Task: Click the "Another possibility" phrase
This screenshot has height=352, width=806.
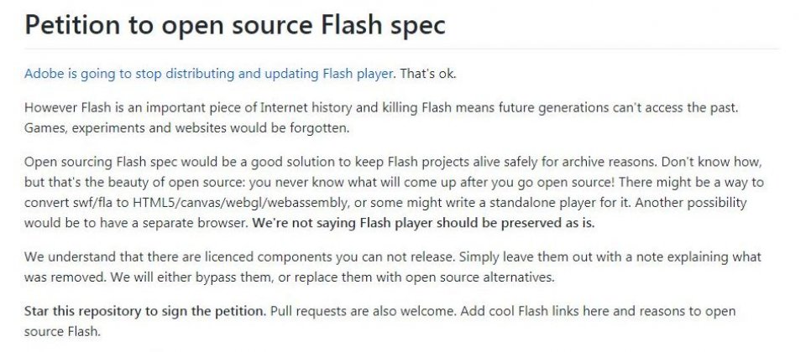Action: click(x=691, y=203)
